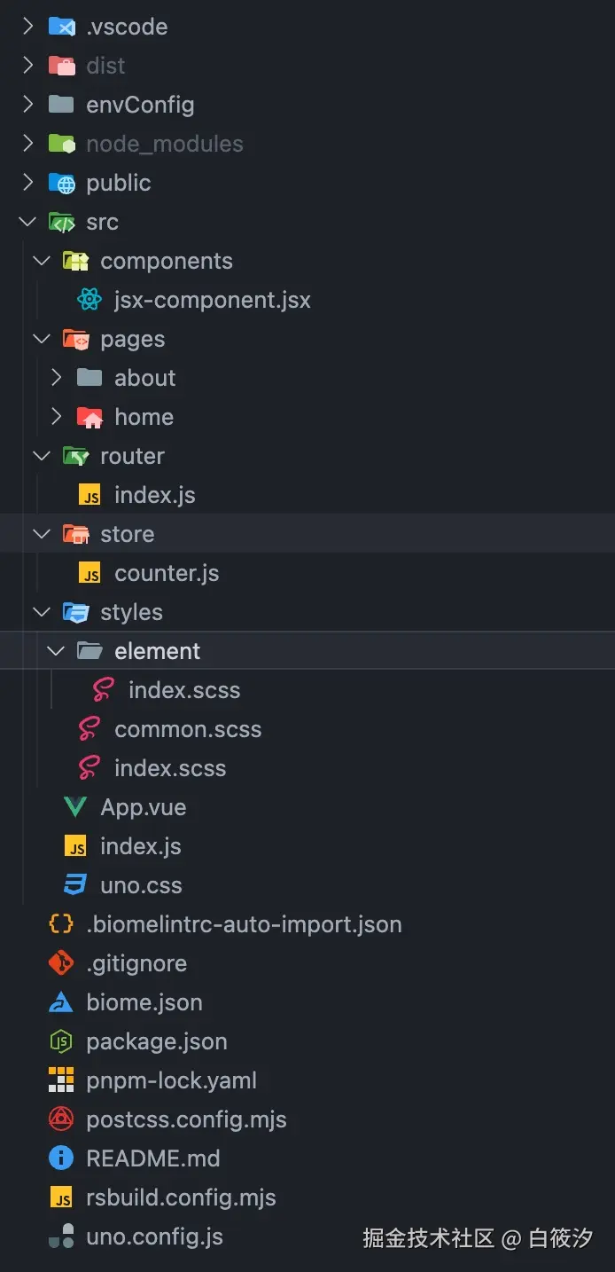The width and height of the screenshot is (615, 1272).
Task: Expand the .vscode folder chevron
Action: (28, 27)
